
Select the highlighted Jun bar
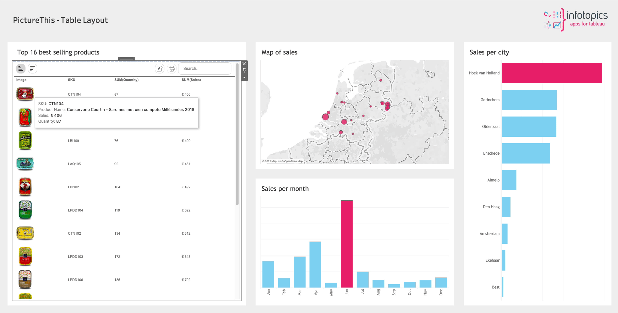(347, 244)
